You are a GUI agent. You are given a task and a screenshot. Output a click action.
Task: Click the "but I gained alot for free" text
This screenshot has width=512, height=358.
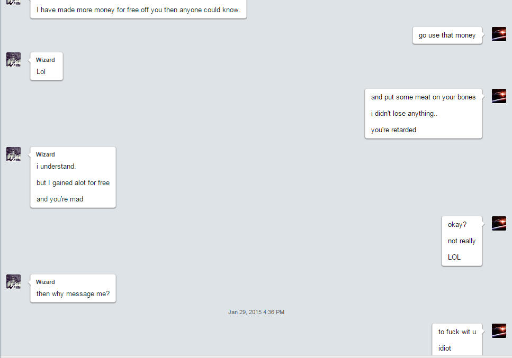73,182
